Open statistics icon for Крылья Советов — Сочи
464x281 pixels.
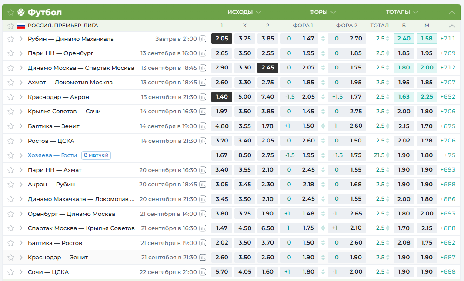pyautogui.click(x=203, y=111)
